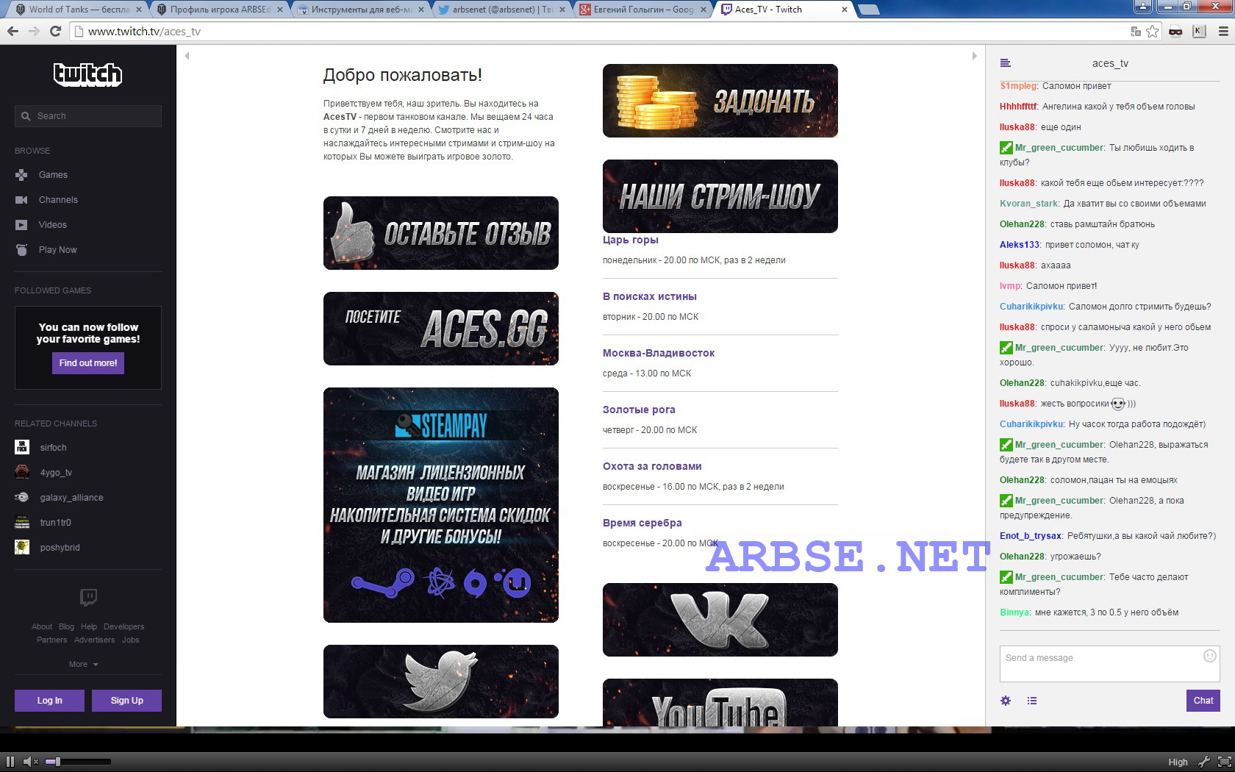Click the Play Now icon
The image size is (1235, 772).
pyautogui.click(x=22, y=250)
